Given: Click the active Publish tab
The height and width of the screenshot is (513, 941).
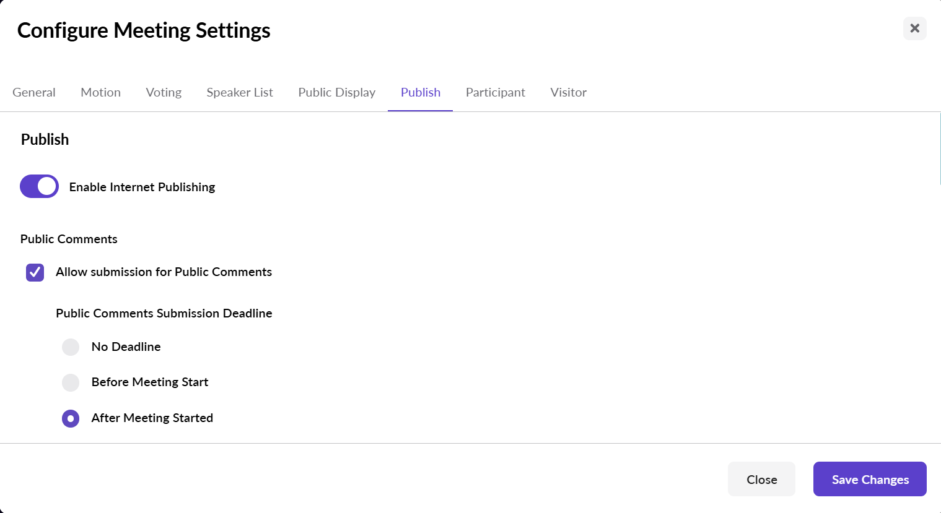Looking at the screenshot, I should point(420,92).
